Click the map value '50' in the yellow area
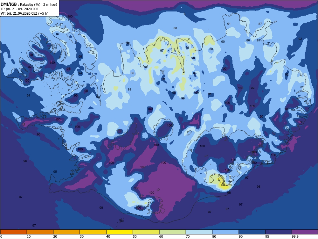Screen dimensions: 318x239 tap(223, 185)
